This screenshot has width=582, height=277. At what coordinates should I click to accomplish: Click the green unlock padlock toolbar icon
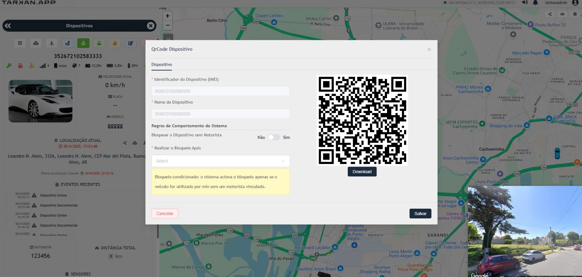(x=99, y=43)
